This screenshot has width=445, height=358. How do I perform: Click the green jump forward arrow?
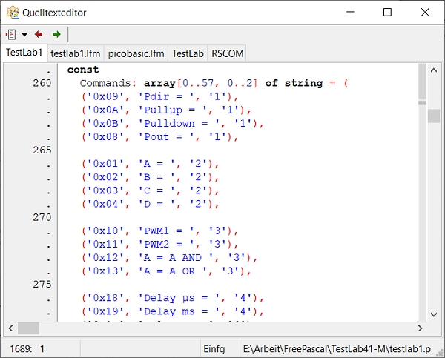[56, 34]
